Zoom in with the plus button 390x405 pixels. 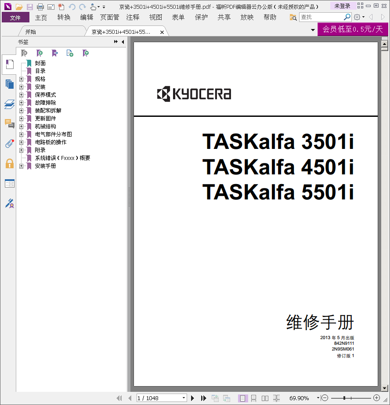click(x=376, y=398)
